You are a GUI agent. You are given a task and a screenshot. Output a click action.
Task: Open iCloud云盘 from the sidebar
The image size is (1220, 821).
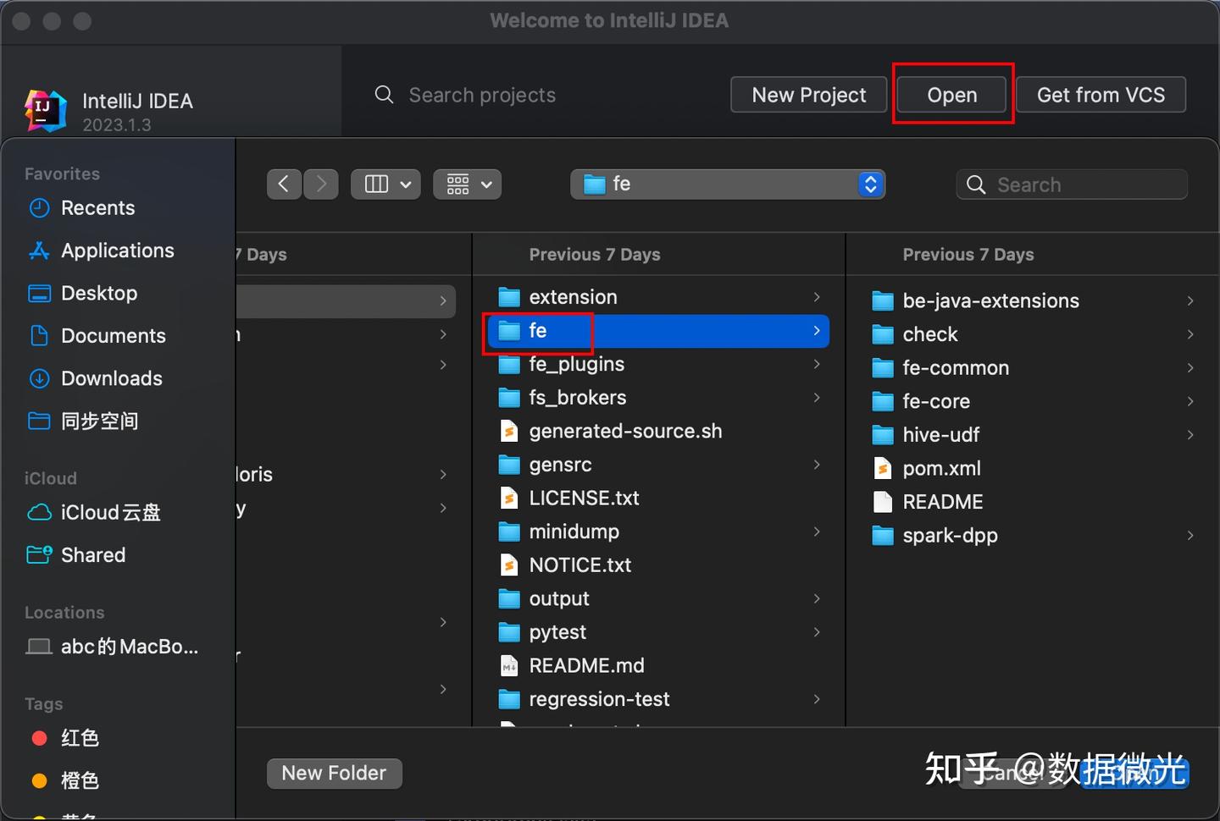(111, 513)
